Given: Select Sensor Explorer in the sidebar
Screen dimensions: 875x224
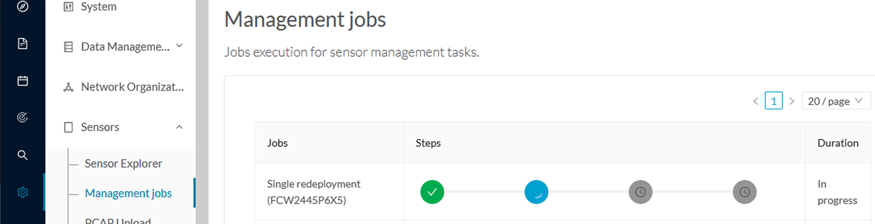Looking at the screenshot, I should pyautogui.click(x=123, y=163).
